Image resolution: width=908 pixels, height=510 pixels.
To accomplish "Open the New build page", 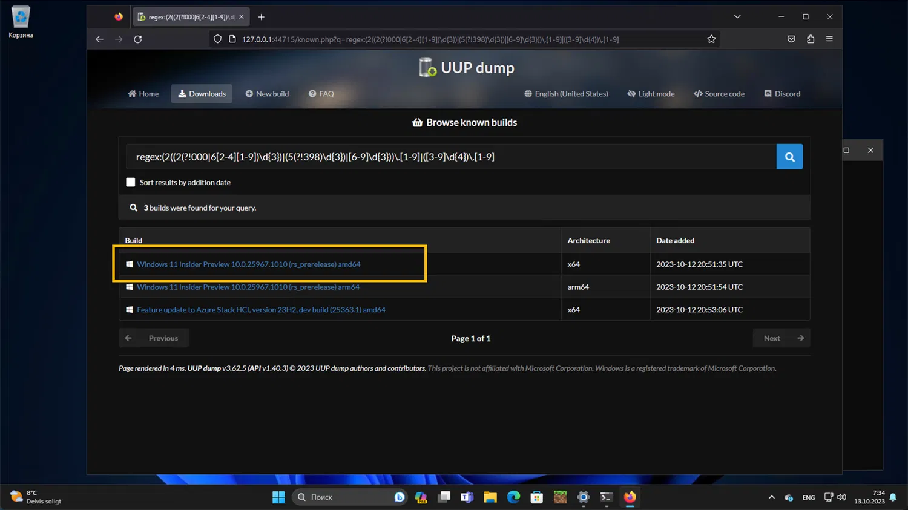I will point(267,94).
